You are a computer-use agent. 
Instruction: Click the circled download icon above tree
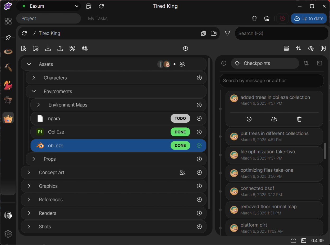(186, 48)
